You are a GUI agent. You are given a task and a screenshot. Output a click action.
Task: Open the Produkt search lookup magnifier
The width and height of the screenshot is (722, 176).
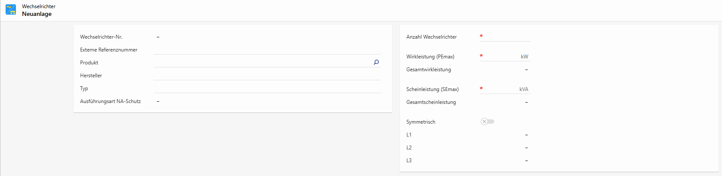pos(376,62)
